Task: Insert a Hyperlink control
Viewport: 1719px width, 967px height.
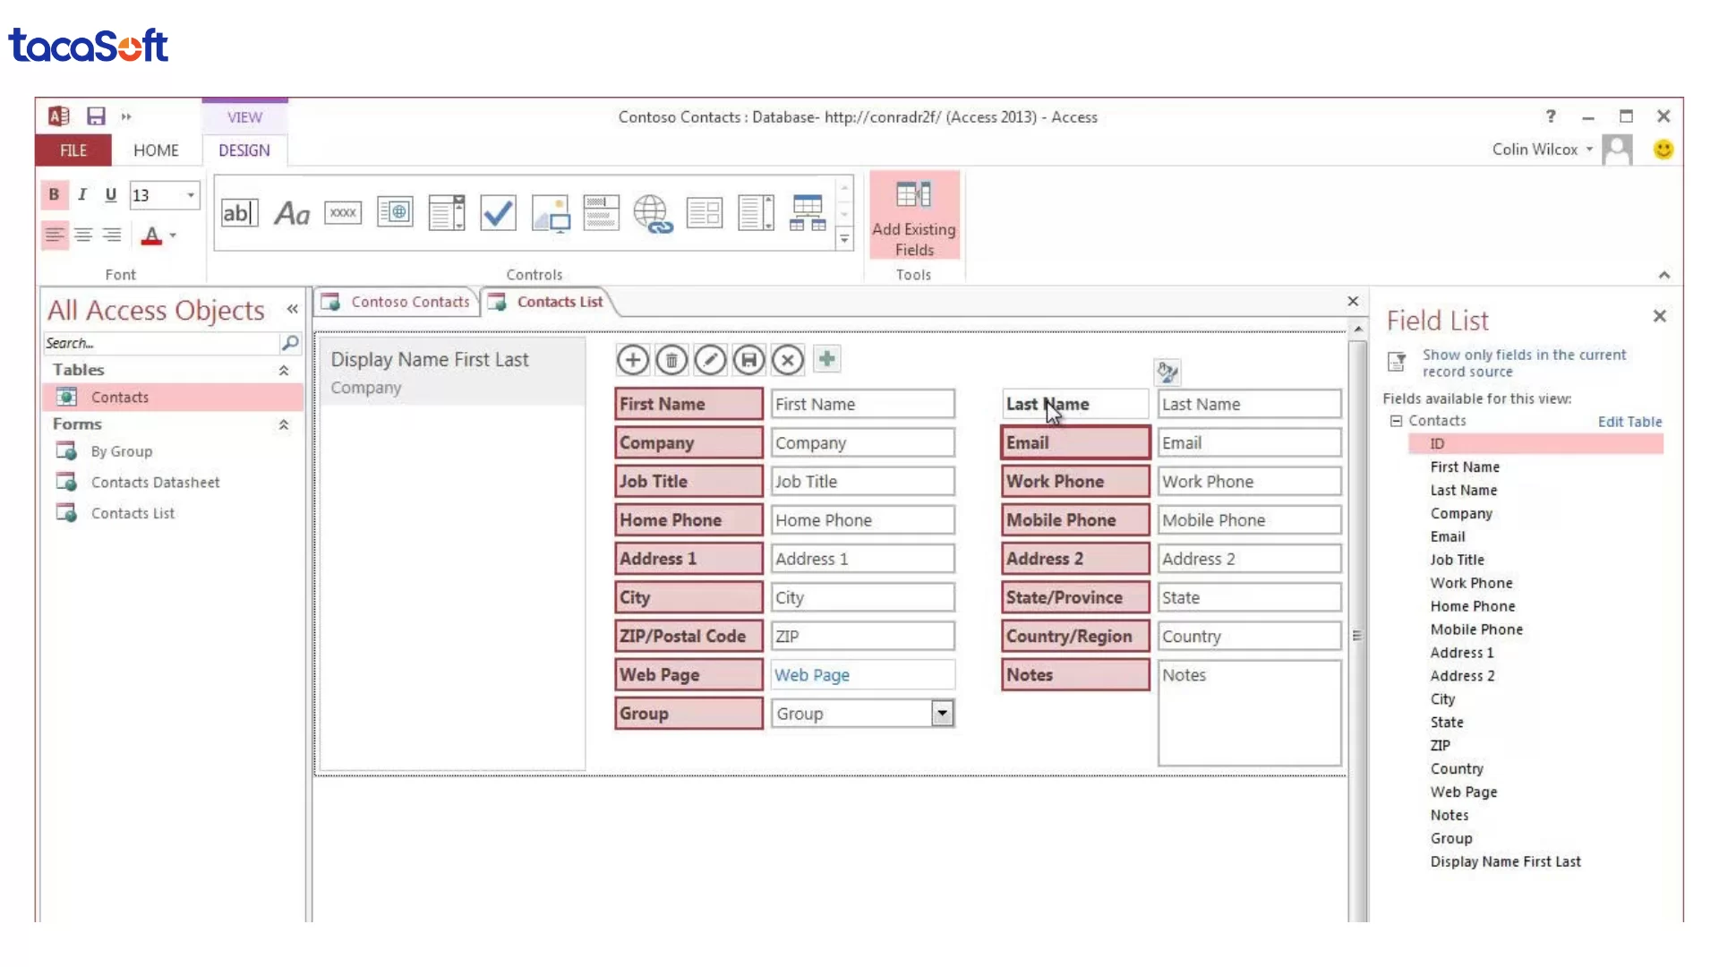Action: click(653, 213)
